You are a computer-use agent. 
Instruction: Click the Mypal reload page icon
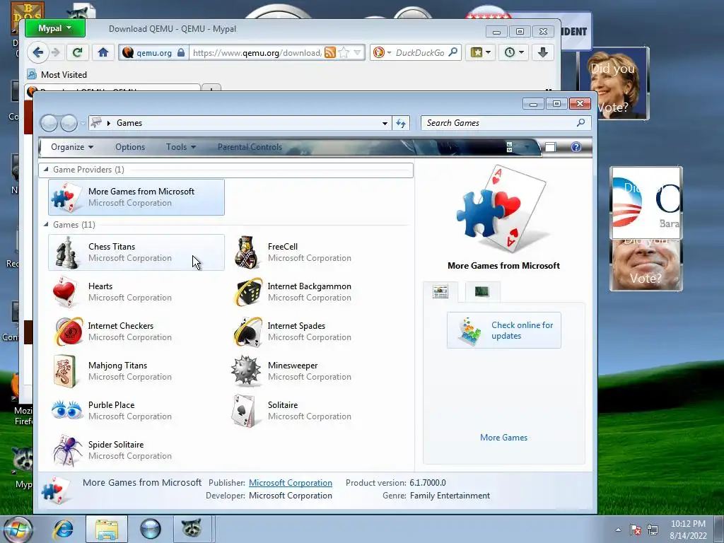[x=77, y=52]
